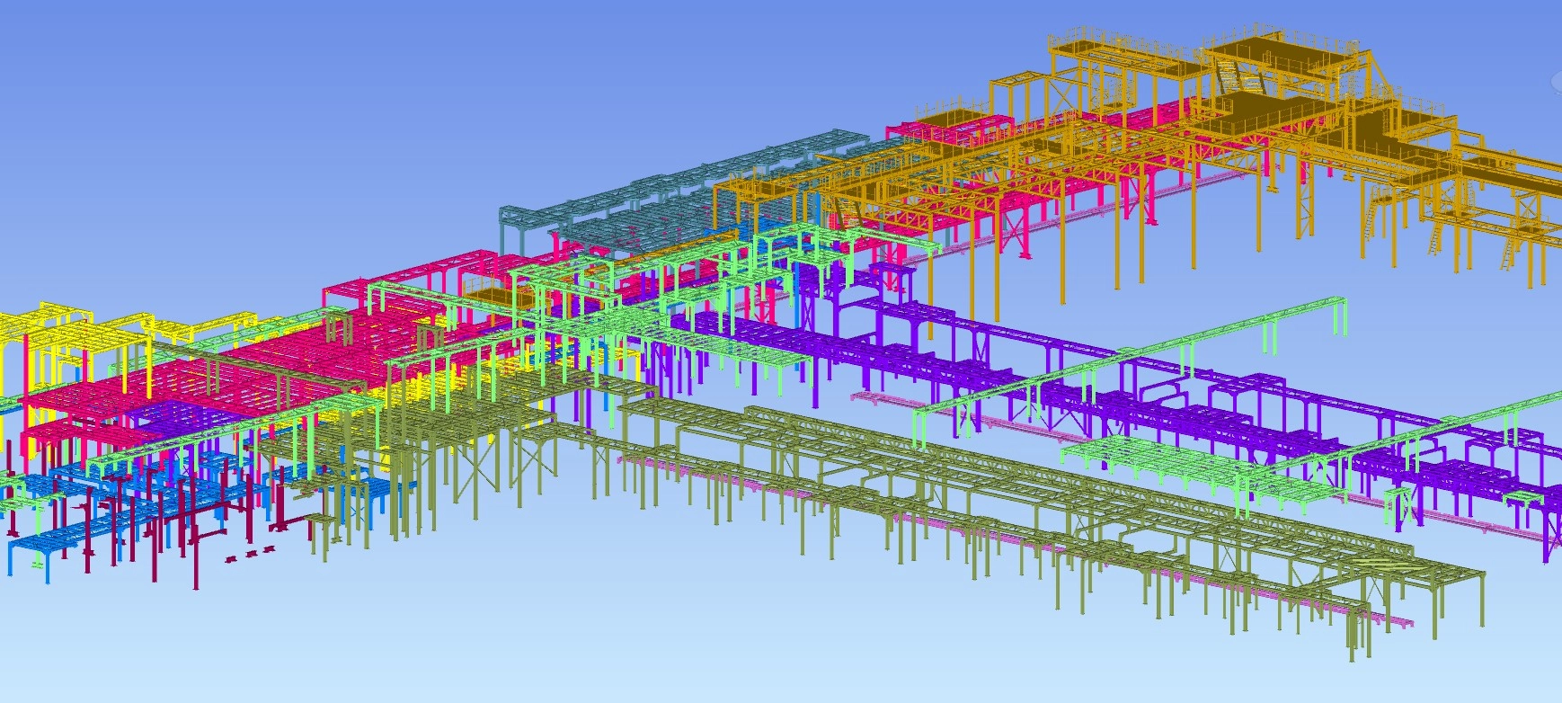The height and width of the screenshot is (703, 1562).
Task: Select the orange elevated platform deck structure
Action: pyautogui.click(x=1276, y=111)
